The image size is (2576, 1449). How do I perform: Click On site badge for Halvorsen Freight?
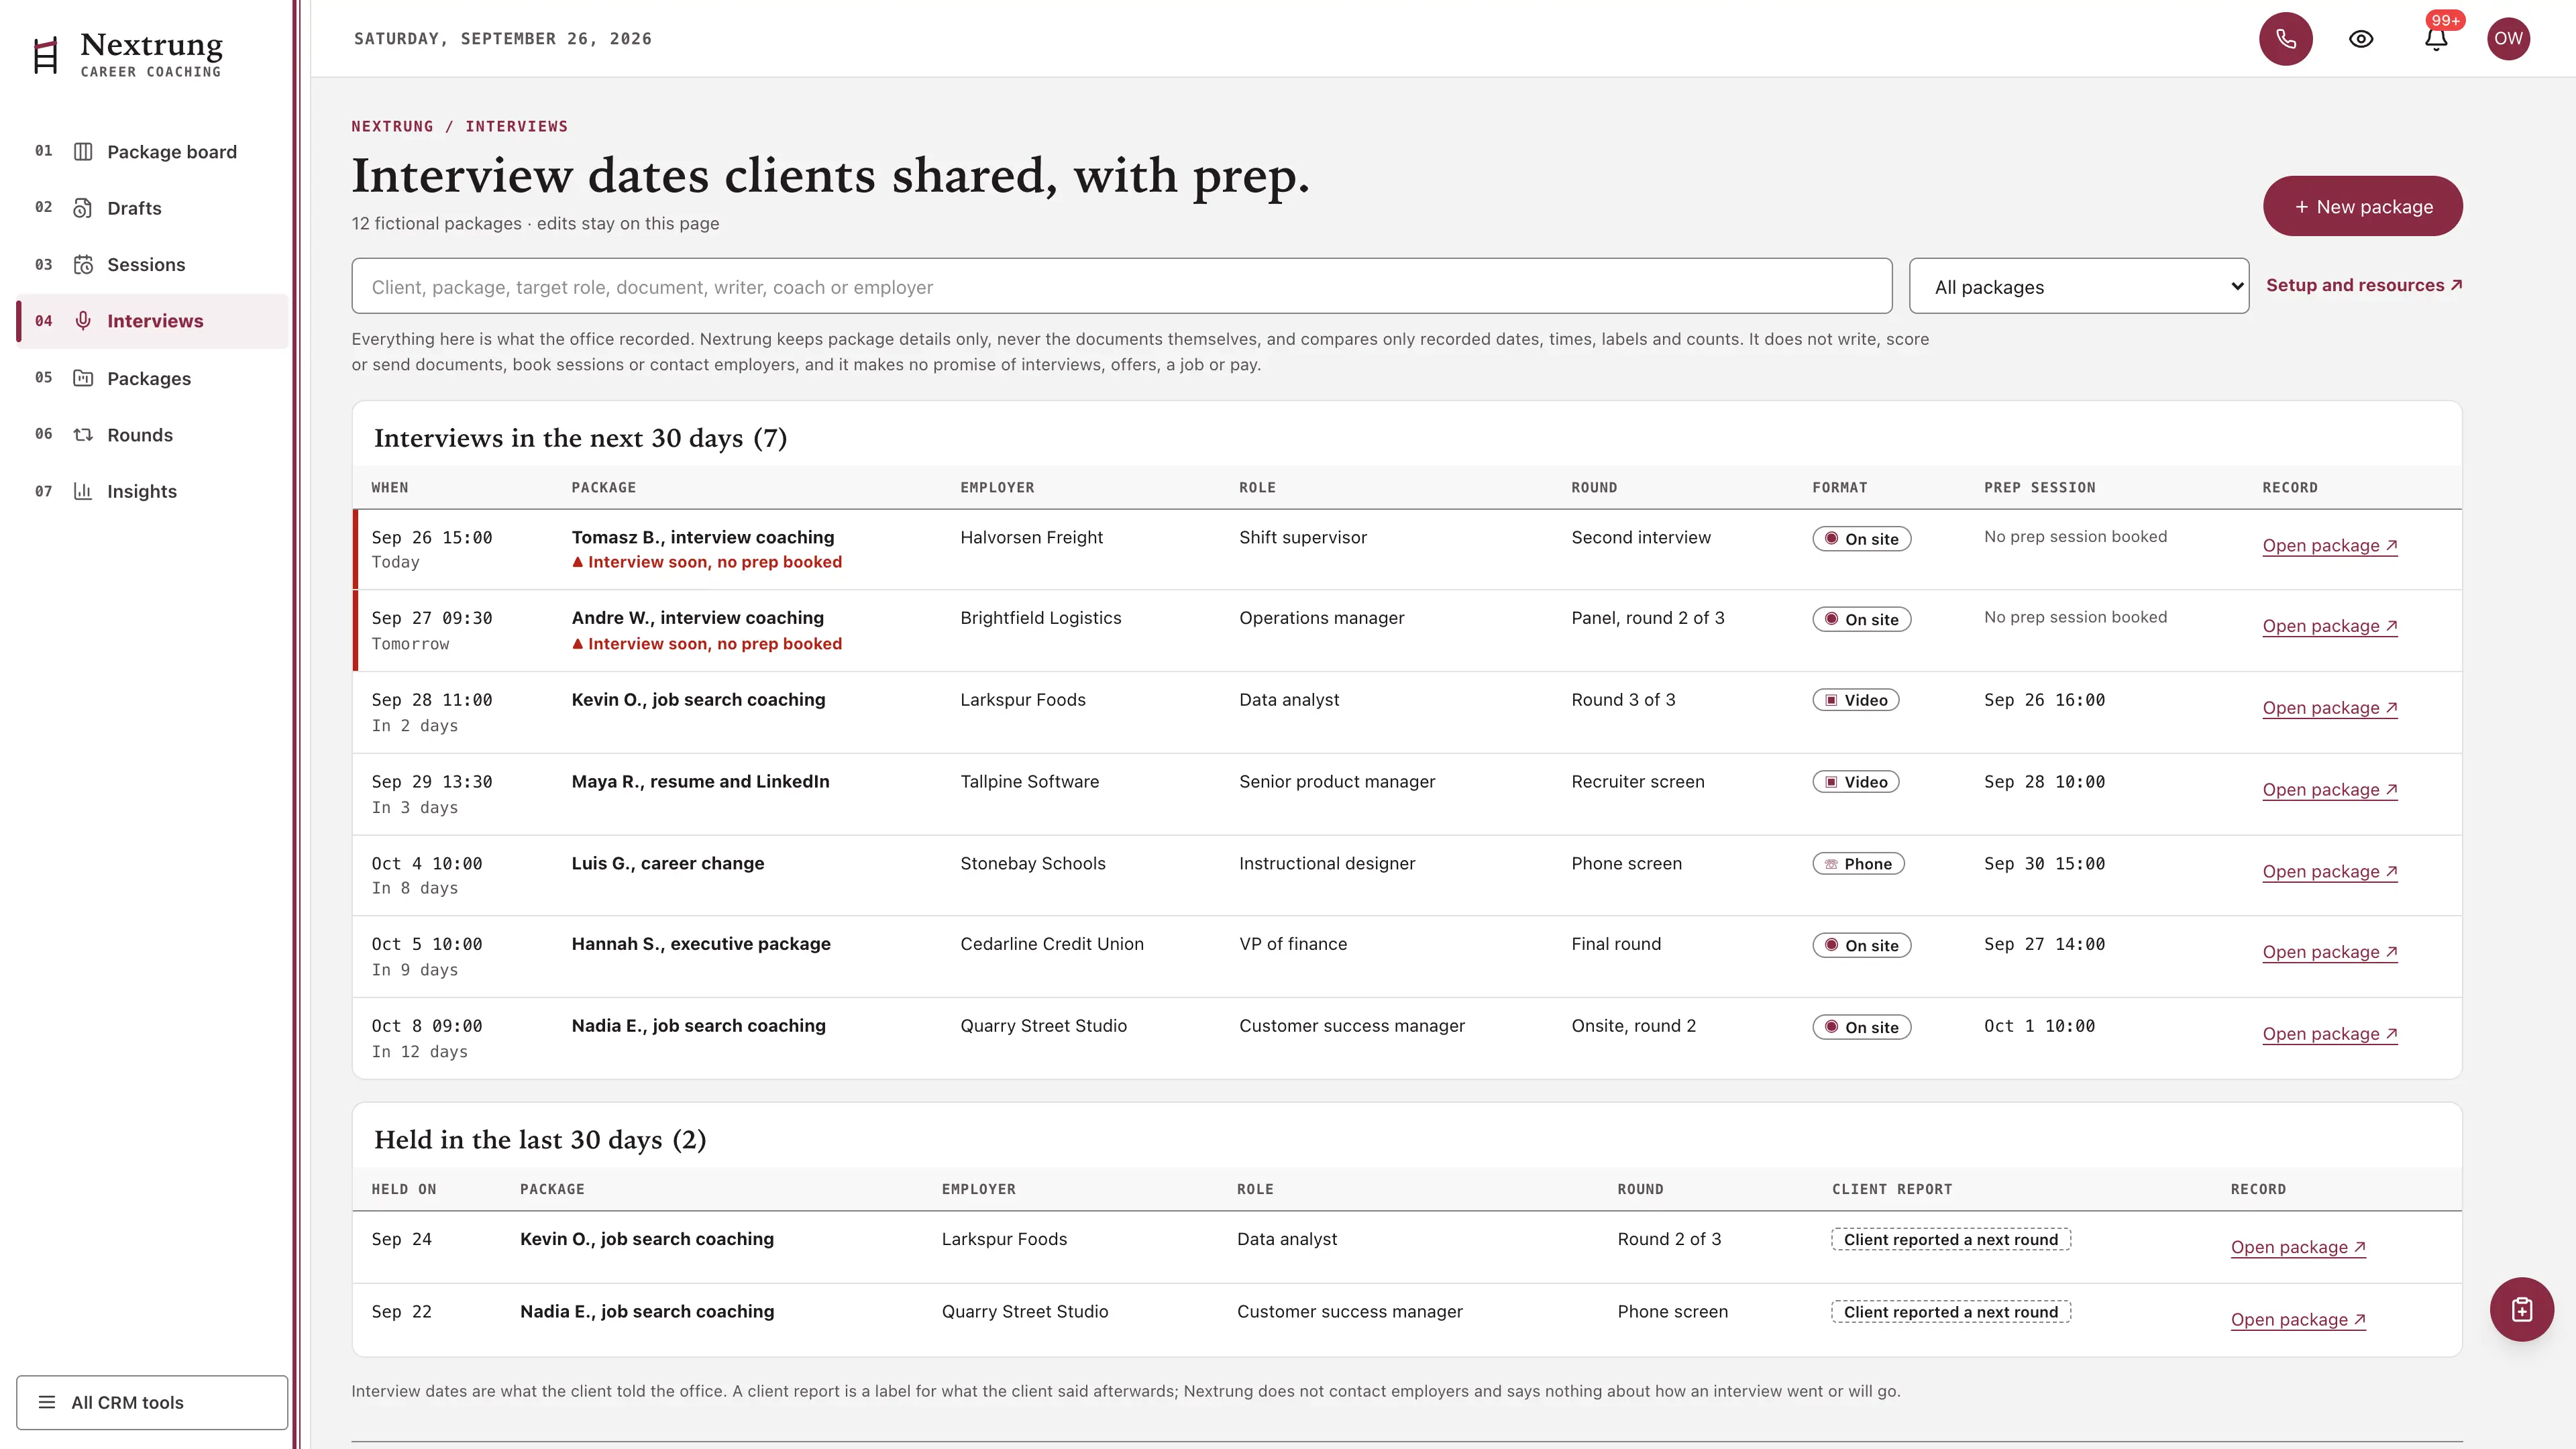(1861, 539)
